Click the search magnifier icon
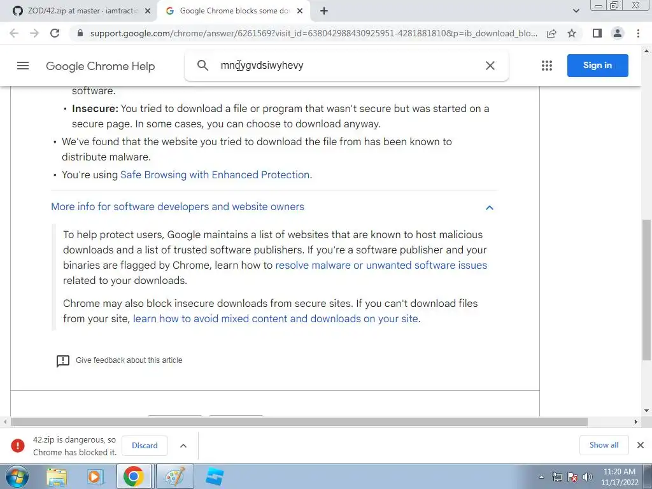The width and height of the screenshot is (652, 489). [x=202, y=66]
